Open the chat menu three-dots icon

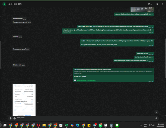[x=163, y=4]
